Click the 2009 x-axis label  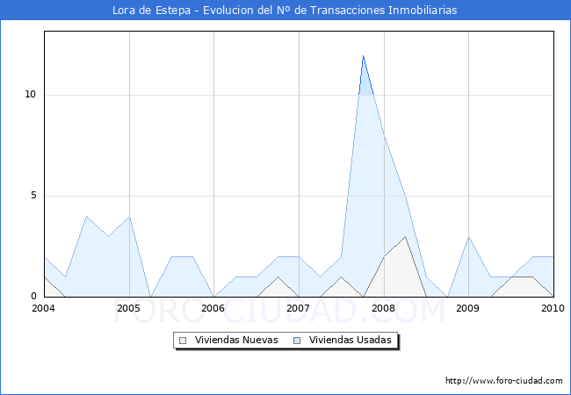[468, 308]
